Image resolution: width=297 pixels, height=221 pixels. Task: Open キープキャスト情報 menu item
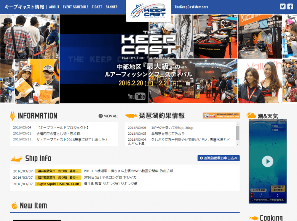(x=24, y=7)
